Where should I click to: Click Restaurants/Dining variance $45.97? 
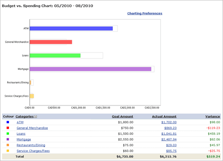(215, 145)
